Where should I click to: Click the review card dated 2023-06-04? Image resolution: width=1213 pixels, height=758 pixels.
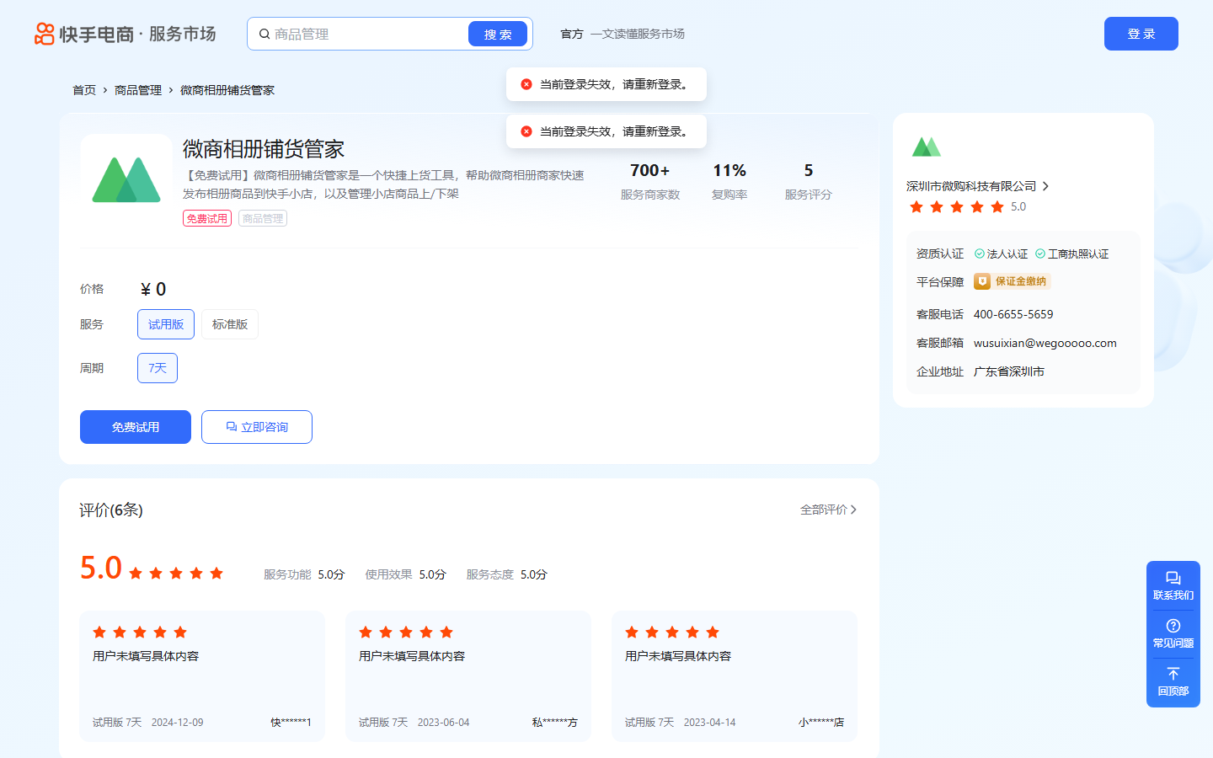click(x=468, y=676)
